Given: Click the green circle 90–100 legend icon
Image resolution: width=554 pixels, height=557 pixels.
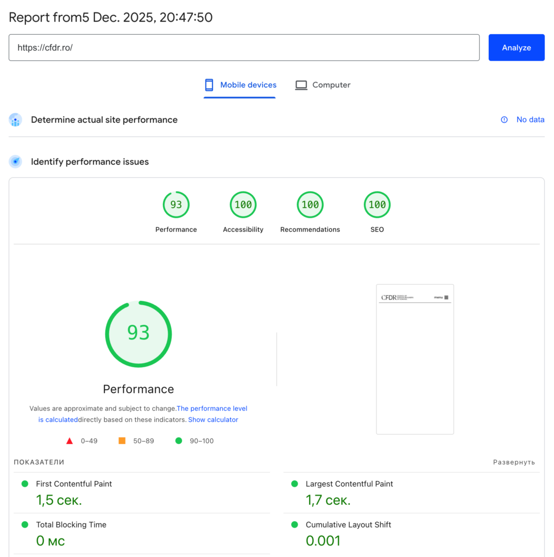Looking at the screenshot, I should coord(179,441).
